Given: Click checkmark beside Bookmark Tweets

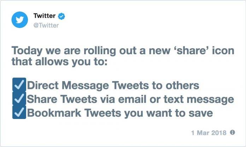Looking at the screenshot, I should tap(19, 112).
